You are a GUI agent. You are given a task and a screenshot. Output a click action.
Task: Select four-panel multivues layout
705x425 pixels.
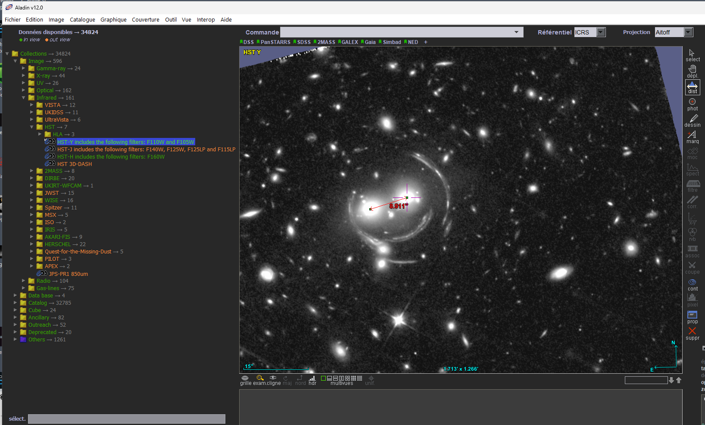(347, 378)
